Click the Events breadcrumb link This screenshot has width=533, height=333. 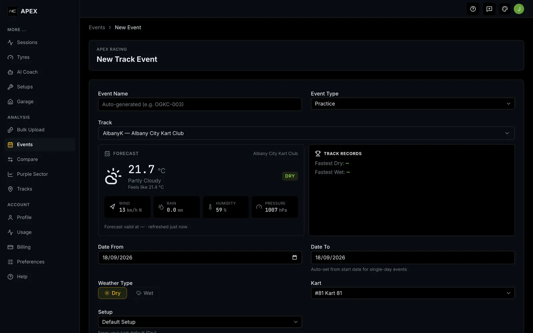click(97, 28)
